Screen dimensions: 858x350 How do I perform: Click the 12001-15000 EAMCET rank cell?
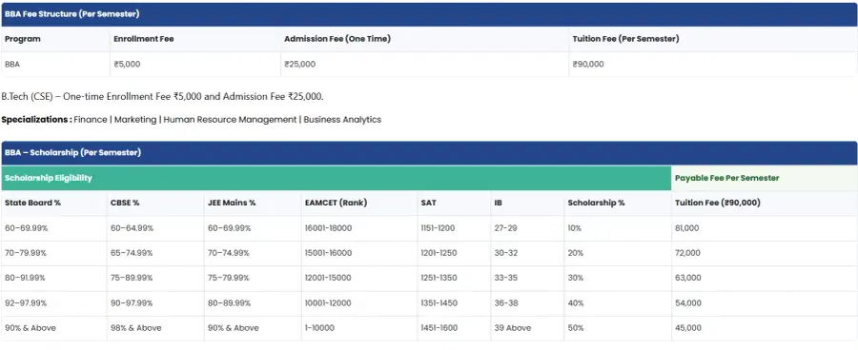point(359,278)
